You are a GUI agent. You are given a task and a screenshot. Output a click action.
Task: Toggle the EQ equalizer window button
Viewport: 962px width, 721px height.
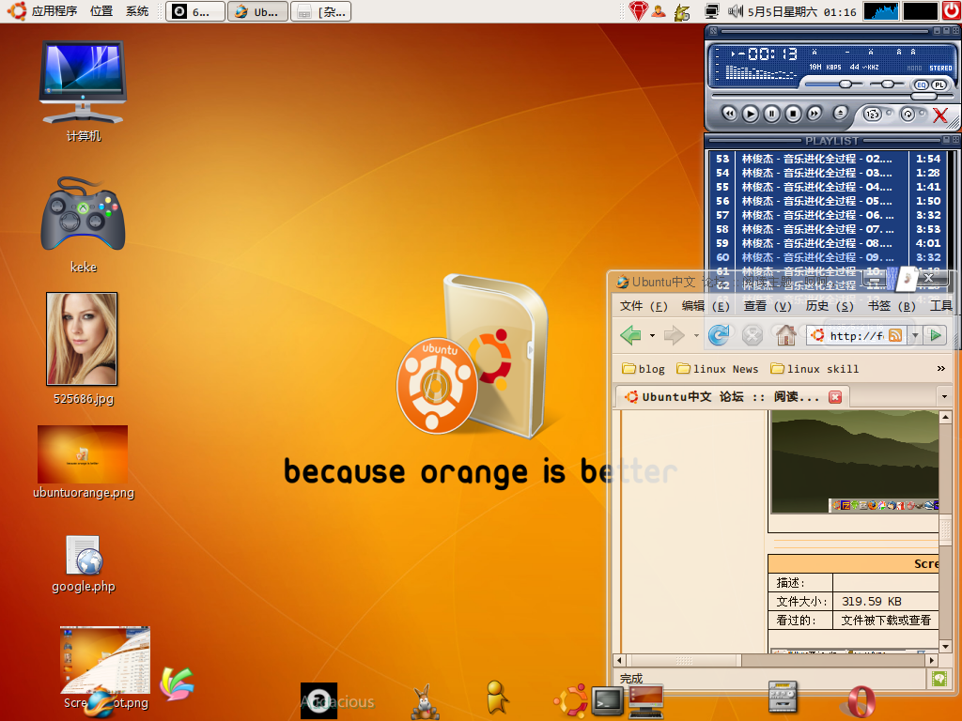coord(922,84)
